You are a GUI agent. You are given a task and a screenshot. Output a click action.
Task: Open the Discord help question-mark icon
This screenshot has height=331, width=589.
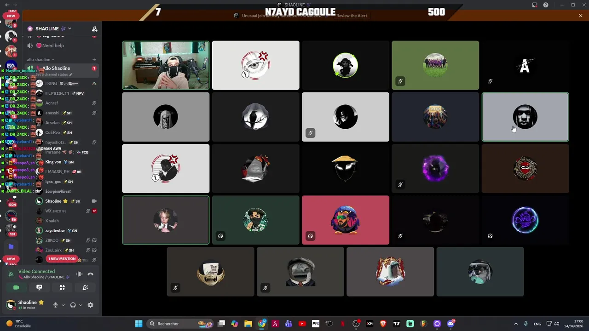coord(546,5)
